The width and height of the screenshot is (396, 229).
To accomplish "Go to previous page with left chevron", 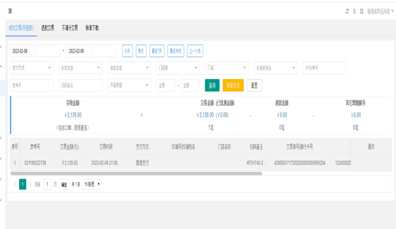I will point(15,185).
